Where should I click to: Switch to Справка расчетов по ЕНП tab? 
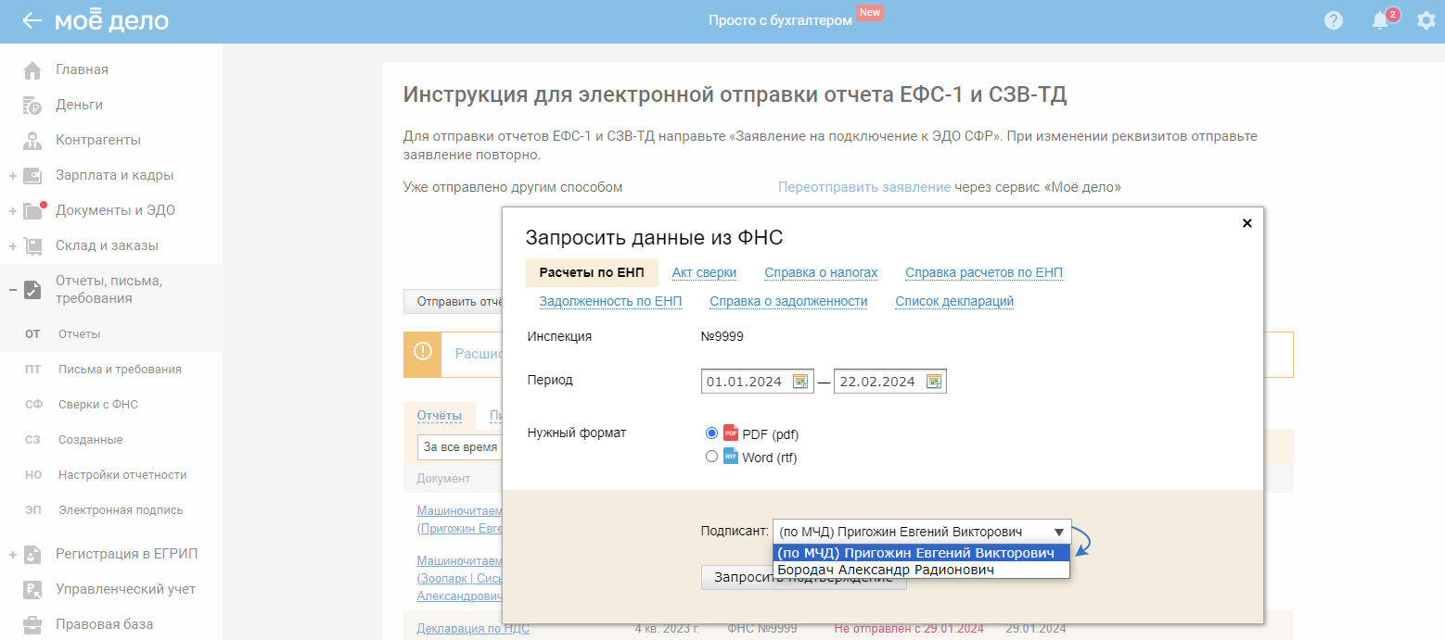coord(984,272)
